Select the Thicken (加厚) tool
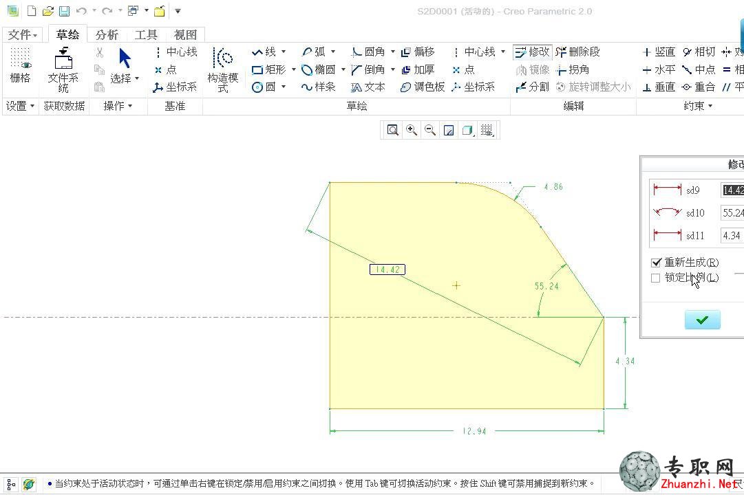Screen dimensions: 744x495 (x=418, y=69)
